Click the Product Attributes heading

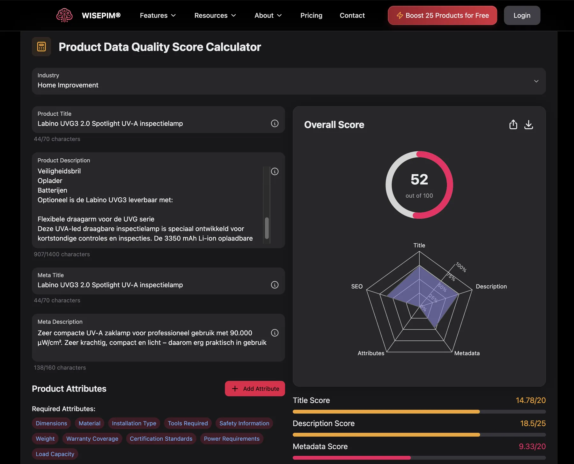(69, 389)
